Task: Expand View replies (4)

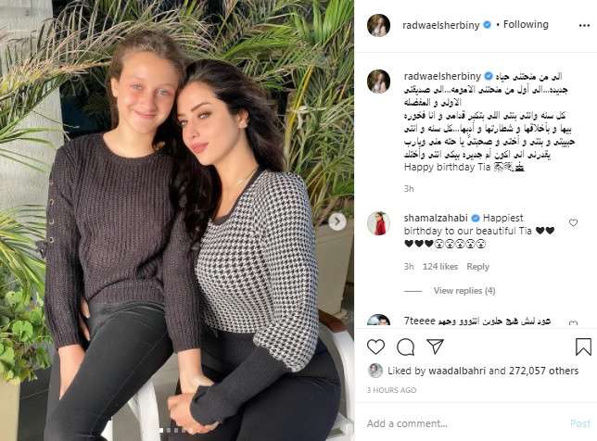Action: click(464, 291)
